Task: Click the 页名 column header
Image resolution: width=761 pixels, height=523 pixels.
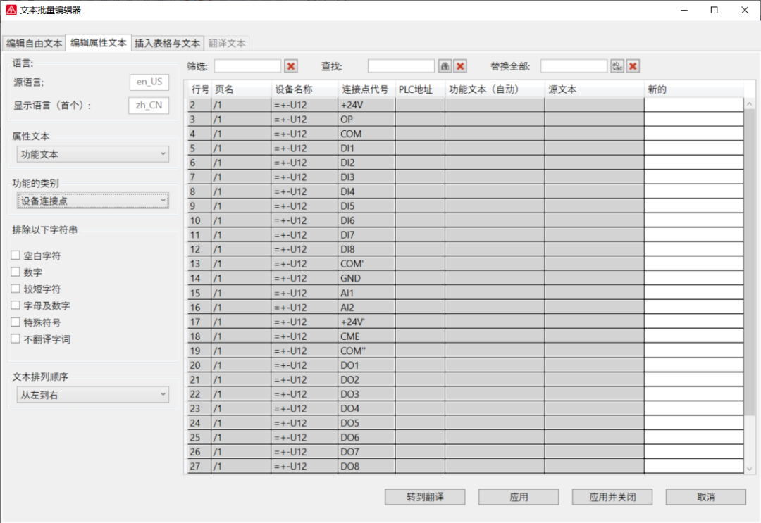Action: [241, 89]
